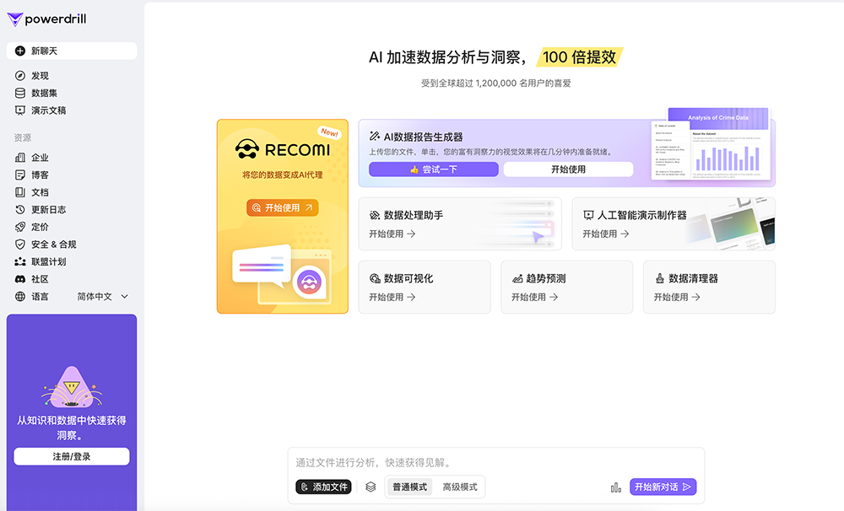This screenshot has width=844, height=511.
Task: Click the 定价 rocket icon
Action: pyautogui.click(x=20, y=227)
